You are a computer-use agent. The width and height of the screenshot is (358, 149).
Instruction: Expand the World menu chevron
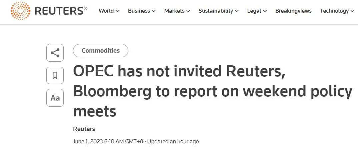(118, 11)
